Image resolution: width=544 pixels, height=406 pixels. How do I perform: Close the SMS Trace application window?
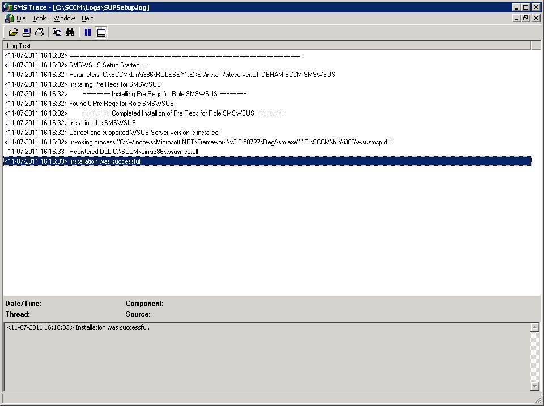[x=536, y=7]
